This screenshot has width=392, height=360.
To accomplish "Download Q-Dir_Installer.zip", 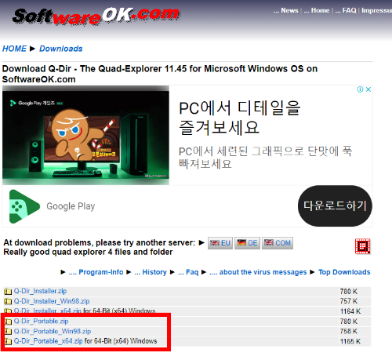I will (40, 291).
